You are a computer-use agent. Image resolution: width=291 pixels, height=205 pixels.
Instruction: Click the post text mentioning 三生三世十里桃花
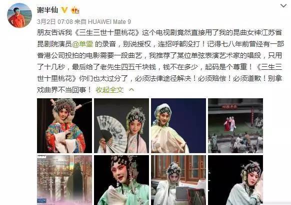click(x=160, y=61)
